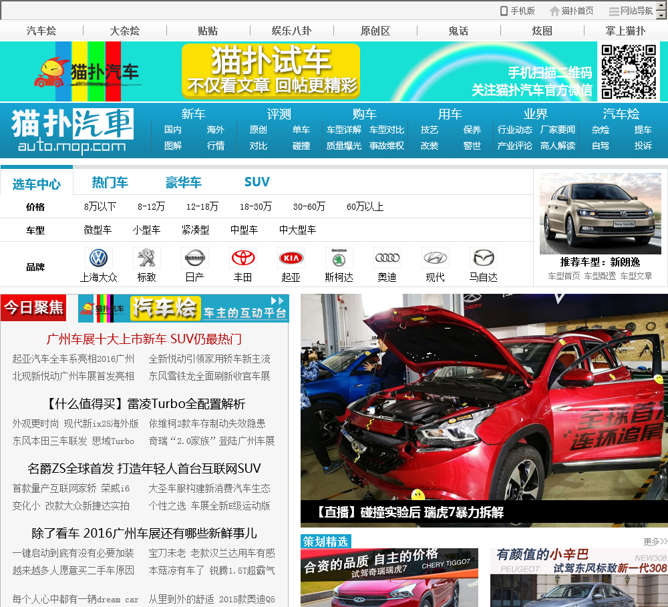Image resolution: width=668 pixels, height=607 pixels.
Task: Click the scrollbar up arrow at top right
Action: 661,5
